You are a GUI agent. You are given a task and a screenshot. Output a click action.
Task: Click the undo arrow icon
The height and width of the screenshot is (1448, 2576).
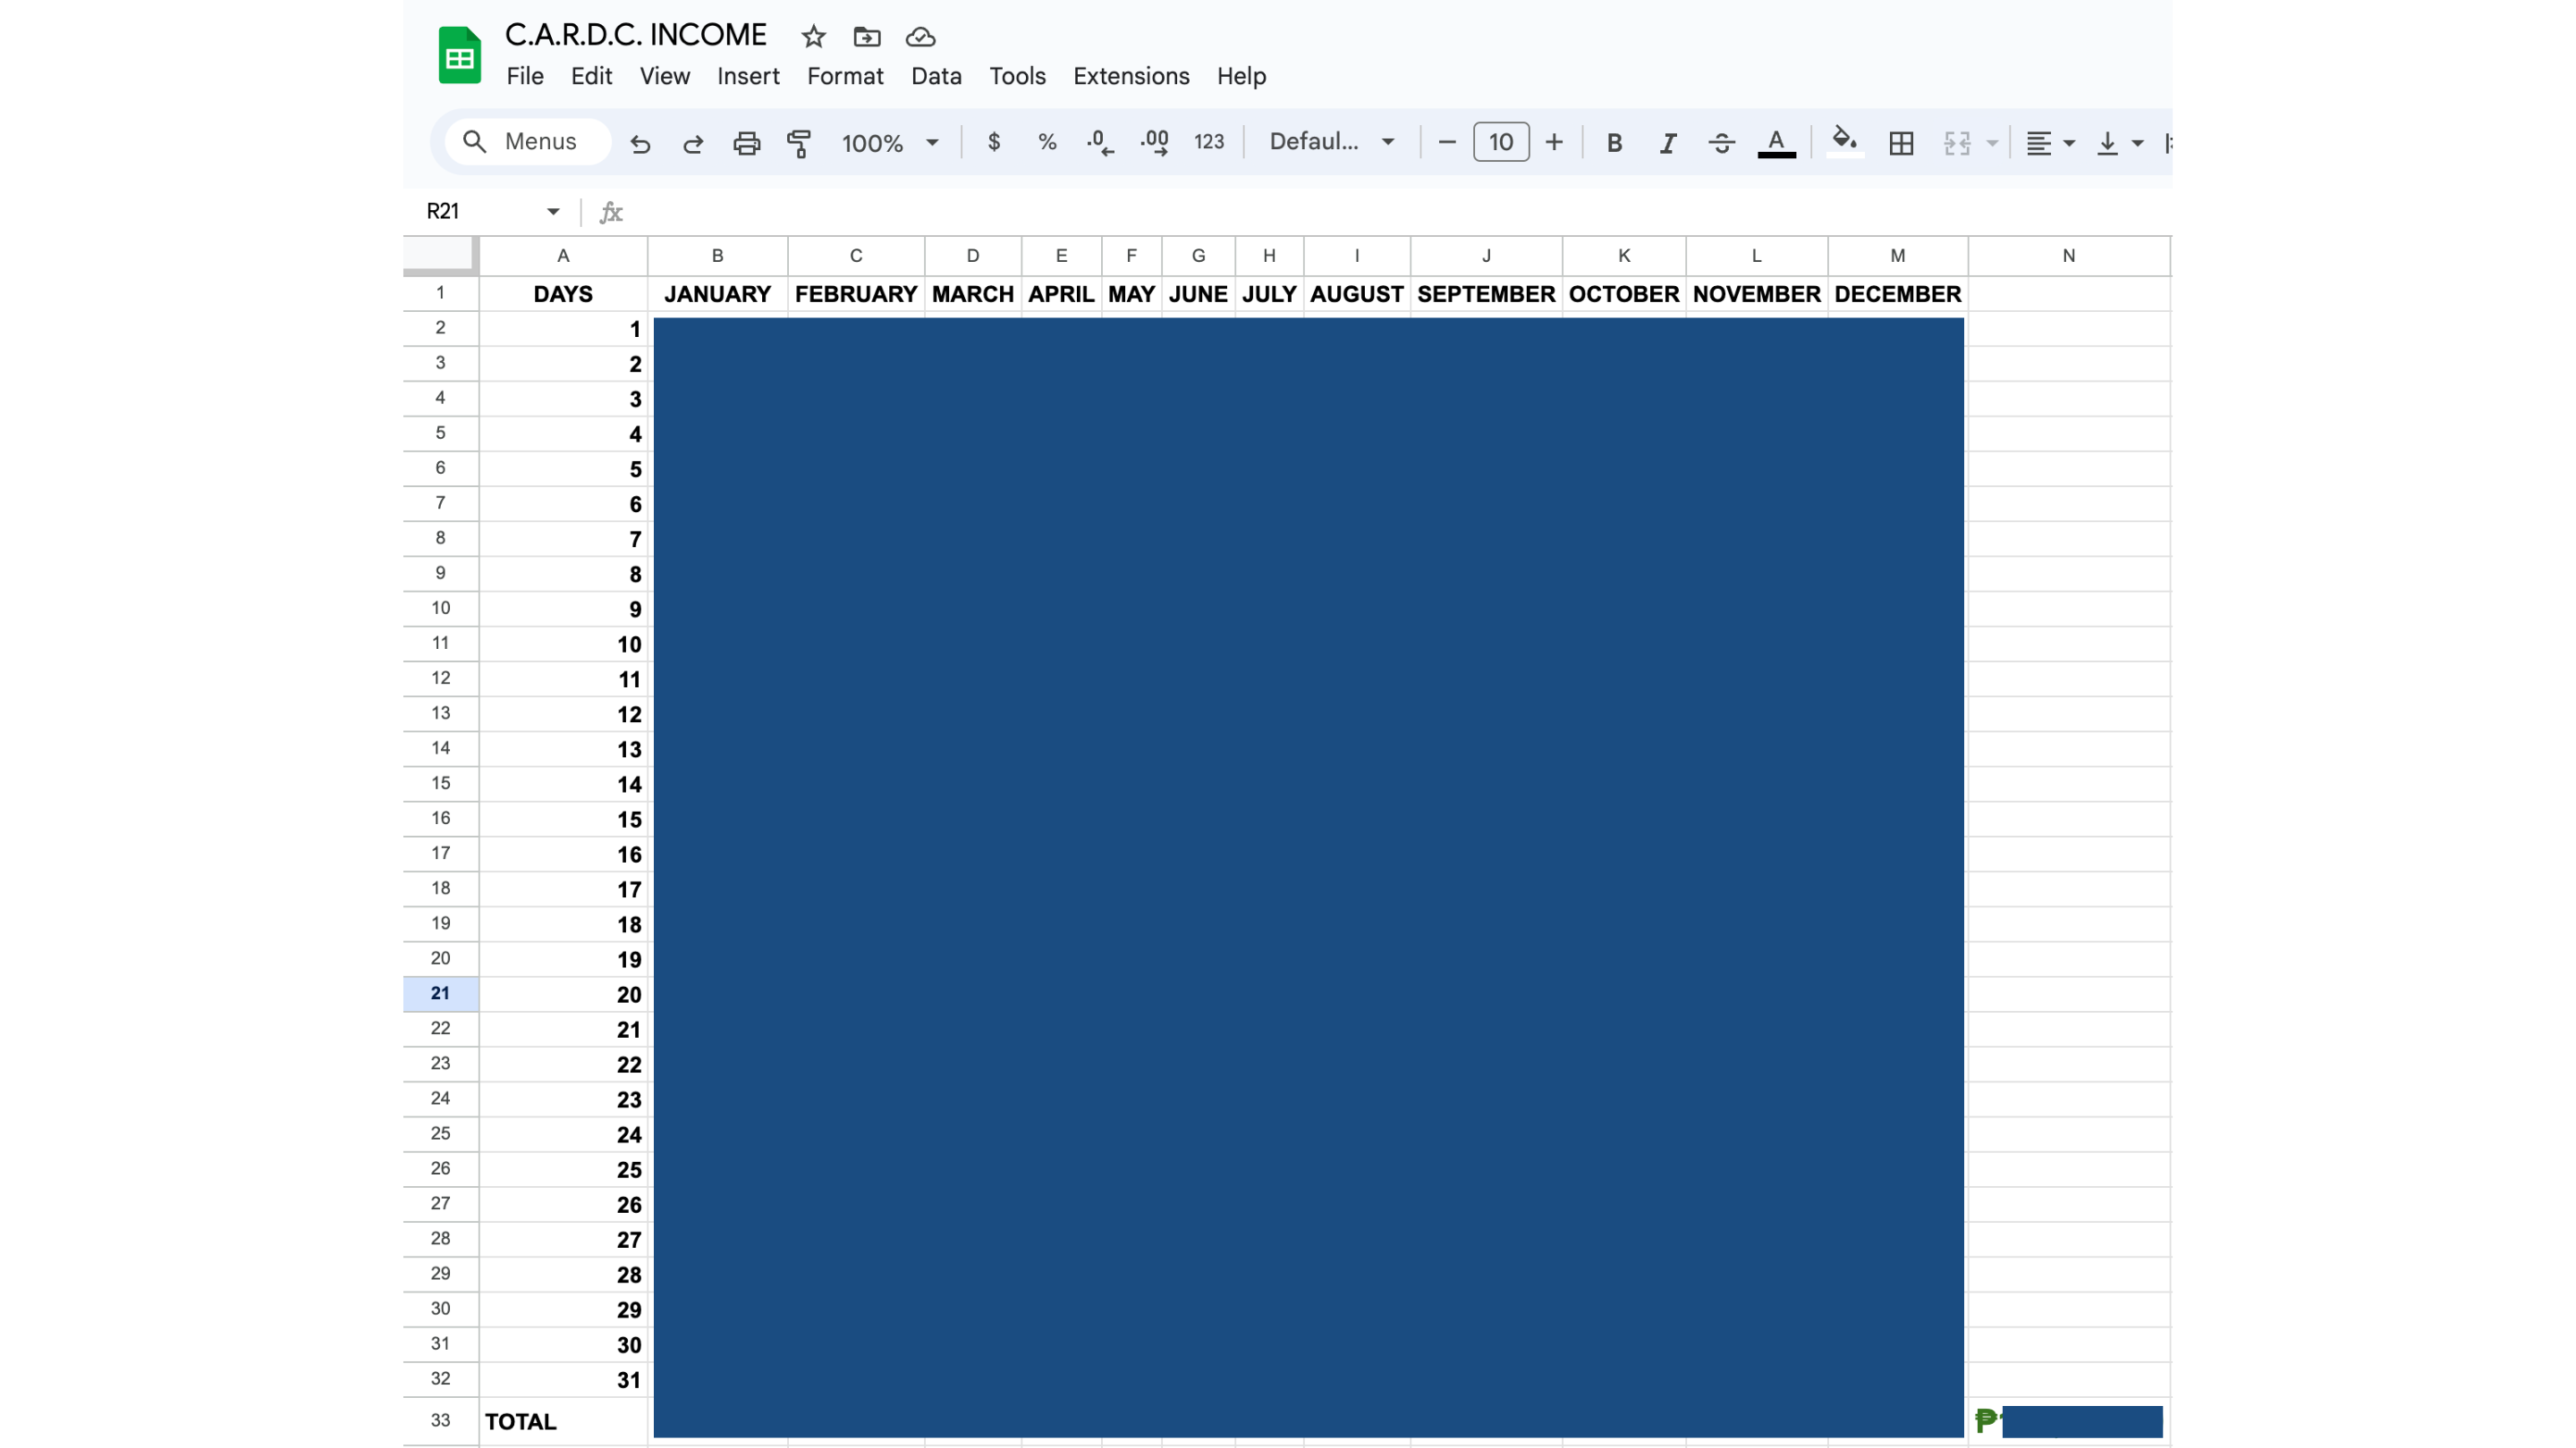click(x=640, y=143)
